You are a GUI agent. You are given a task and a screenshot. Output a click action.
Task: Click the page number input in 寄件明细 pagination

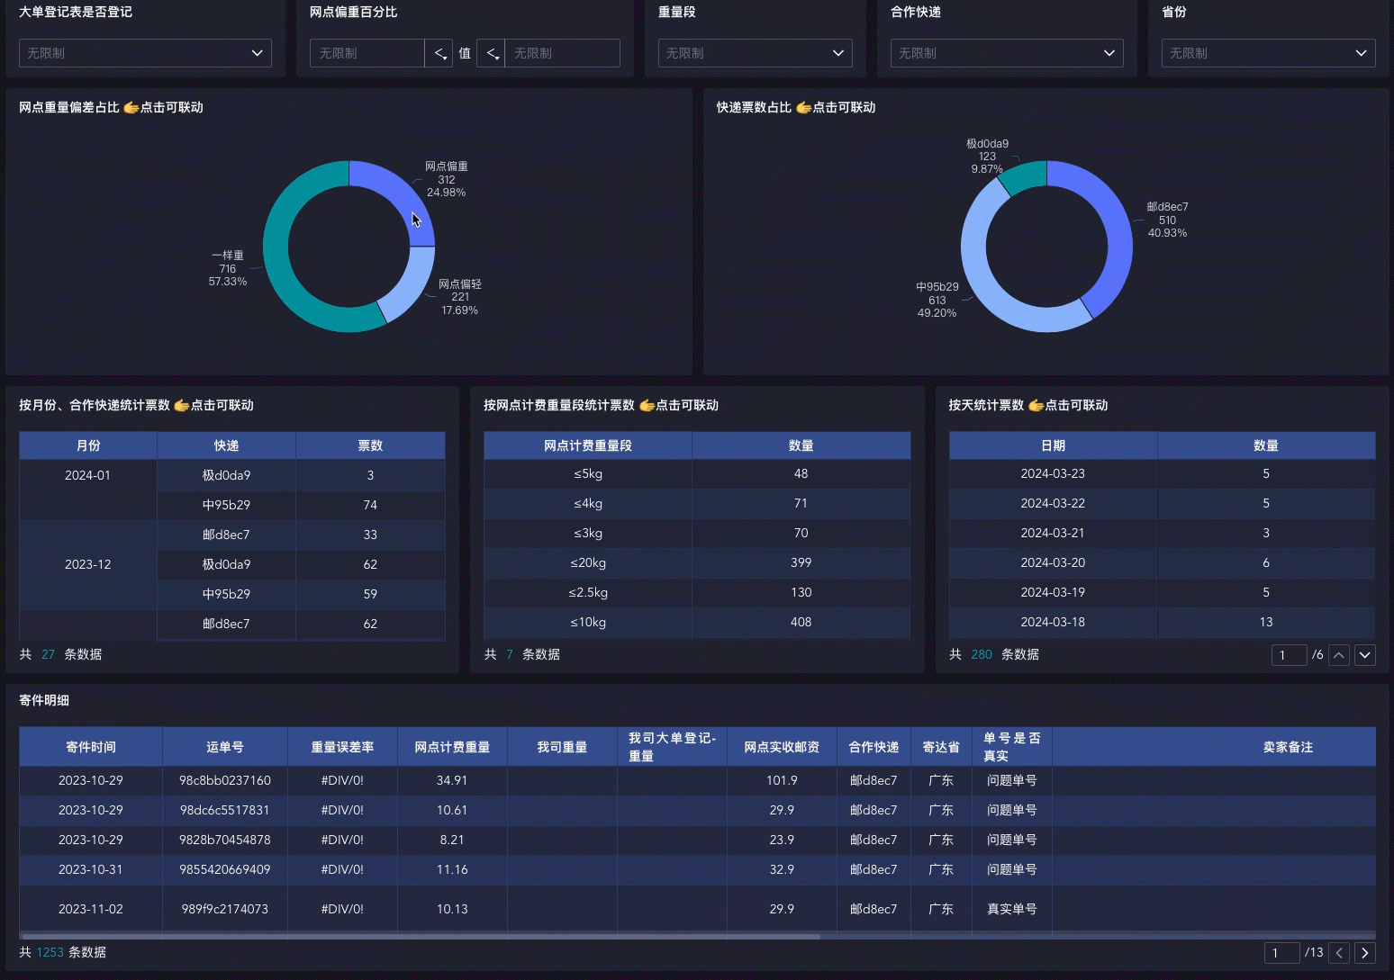[1281, 953]
